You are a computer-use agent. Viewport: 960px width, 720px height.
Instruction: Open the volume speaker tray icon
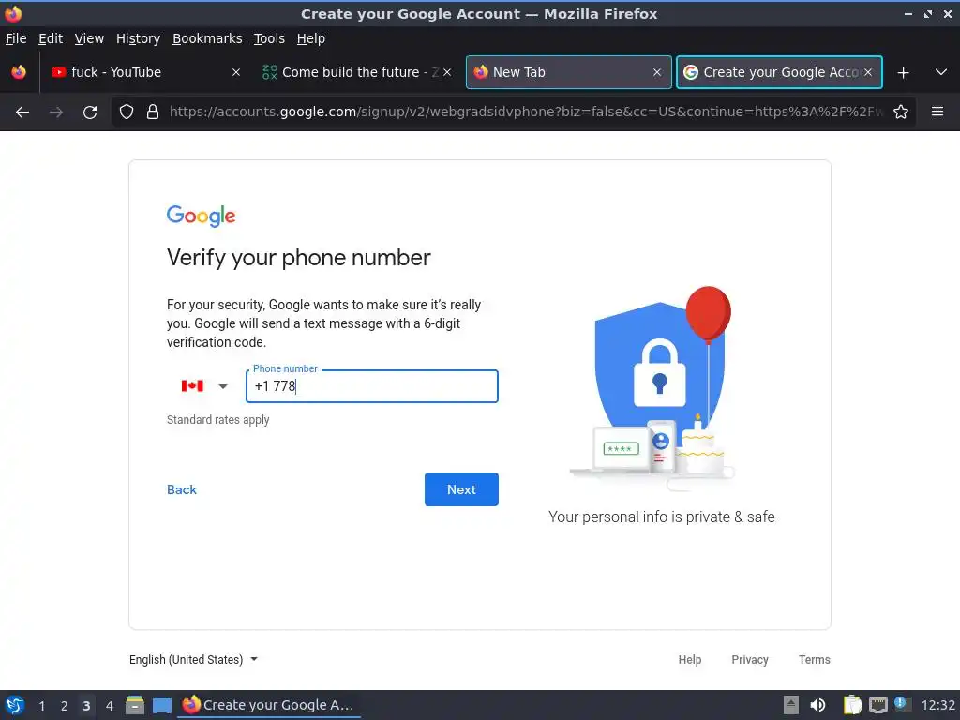[x=817, y=705]
